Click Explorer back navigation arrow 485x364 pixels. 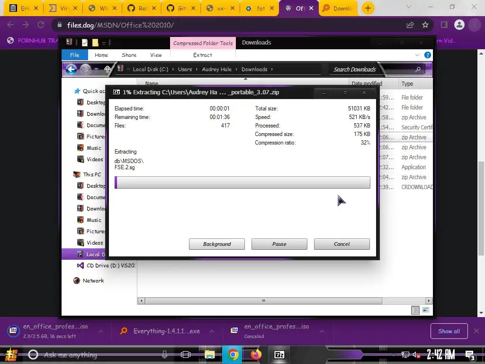tap(71, 69)
